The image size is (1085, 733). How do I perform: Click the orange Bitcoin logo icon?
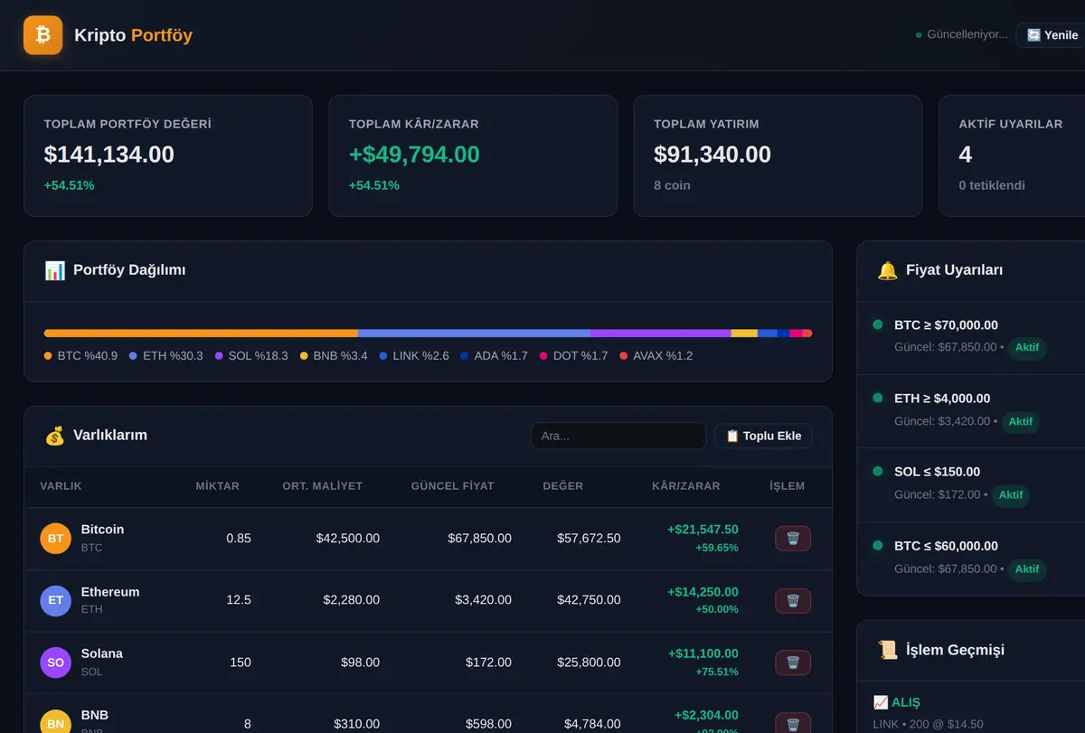(x=42, y=35)
